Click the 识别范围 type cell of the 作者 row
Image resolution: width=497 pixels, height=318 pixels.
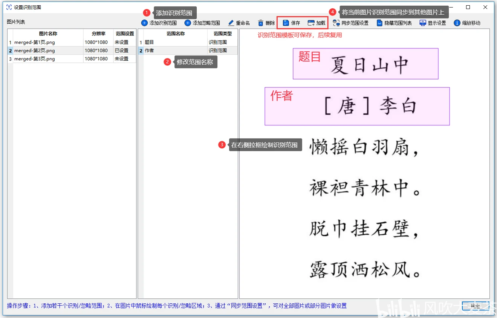click(222, 50)
